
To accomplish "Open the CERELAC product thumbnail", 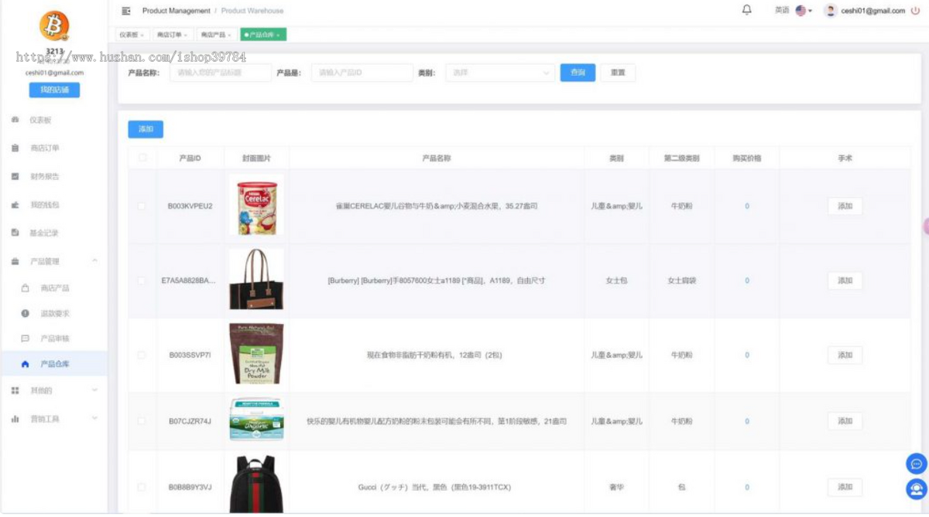I will pos(256,206).
